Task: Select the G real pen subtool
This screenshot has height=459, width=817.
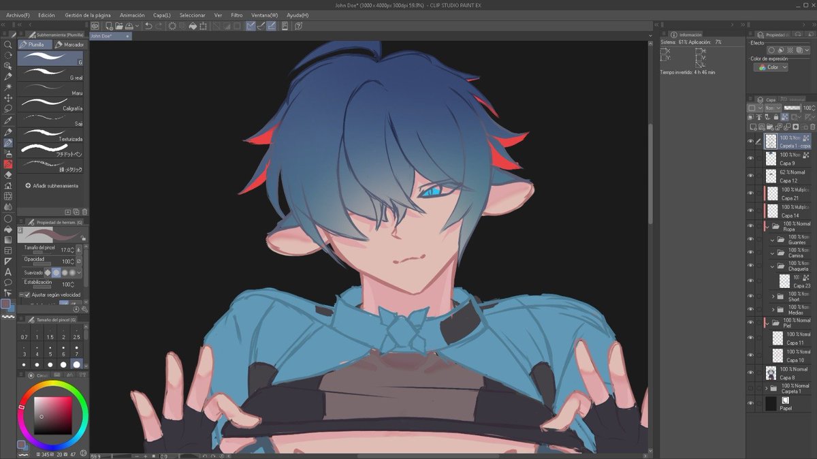Action: point(50,74)
